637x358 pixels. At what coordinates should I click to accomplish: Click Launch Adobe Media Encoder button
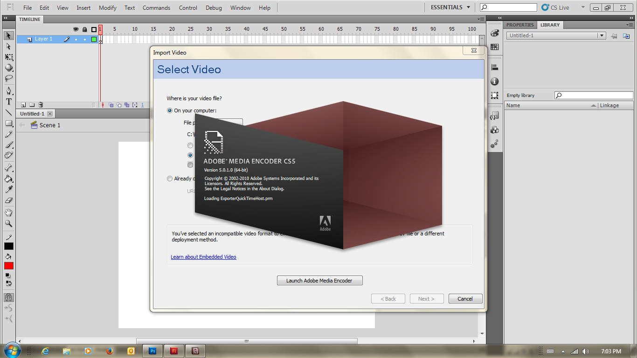click(x=319, y=281)
